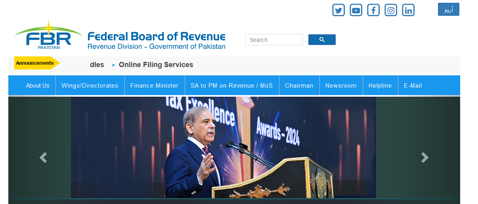Image resolution: width=478 pixels, height=204 pixels.
Task: Open the Instagram profile icon
Action: pyautogui.click(x=391, y=10)
